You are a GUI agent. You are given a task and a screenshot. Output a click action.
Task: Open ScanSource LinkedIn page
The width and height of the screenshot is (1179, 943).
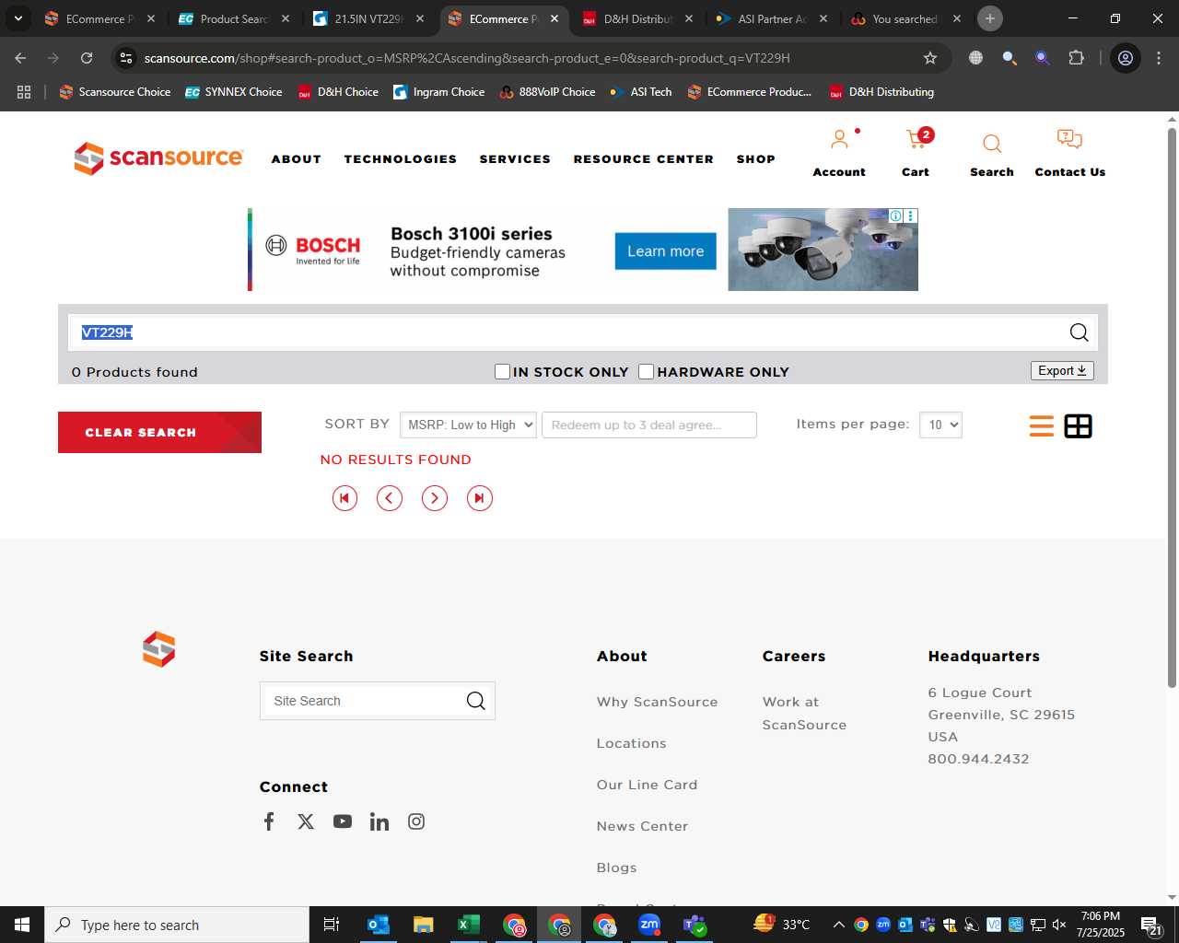point(379,821)
